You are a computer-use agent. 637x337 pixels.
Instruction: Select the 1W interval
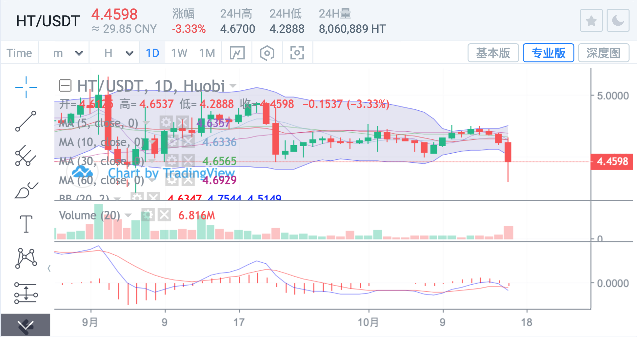coord(179,53)
